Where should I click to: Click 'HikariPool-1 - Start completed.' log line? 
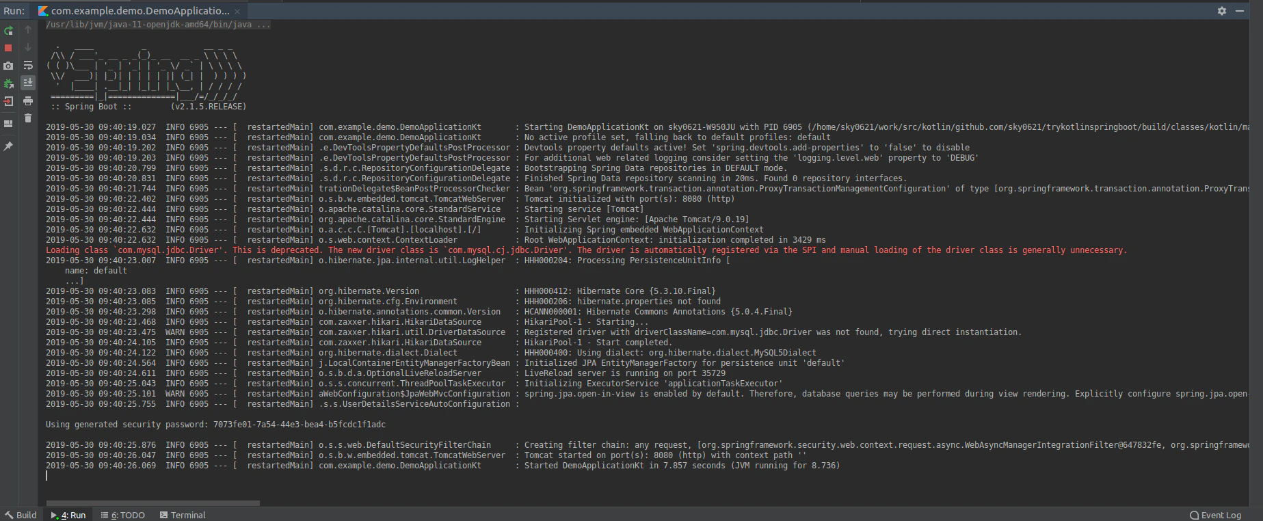click(x=359, y=343)
